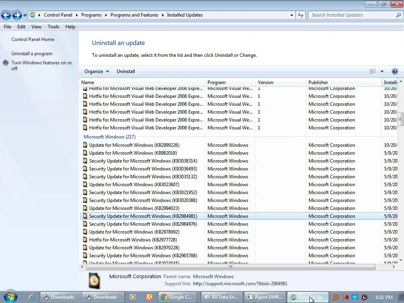Click icon of Security Update KB3021952

85,193
